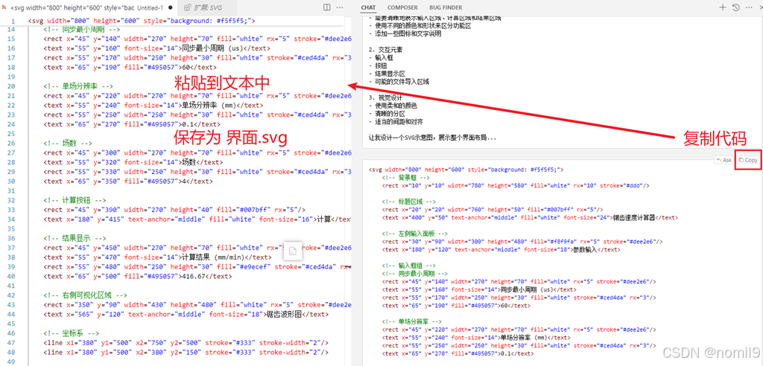Click comment 单场分辨率 on line 20
The height and width of the screenshot is (366, 763).
(77, 86)
